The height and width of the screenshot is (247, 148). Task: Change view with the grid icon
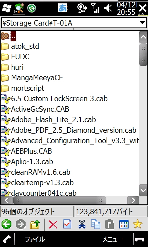[x=124, y=224]
